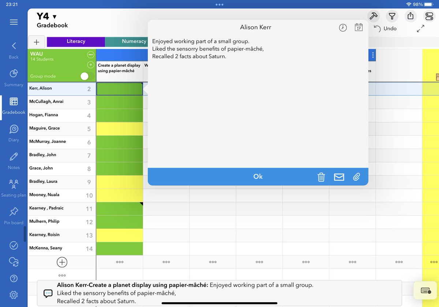Tap the speech bubble comment icon

pos(48,293)
